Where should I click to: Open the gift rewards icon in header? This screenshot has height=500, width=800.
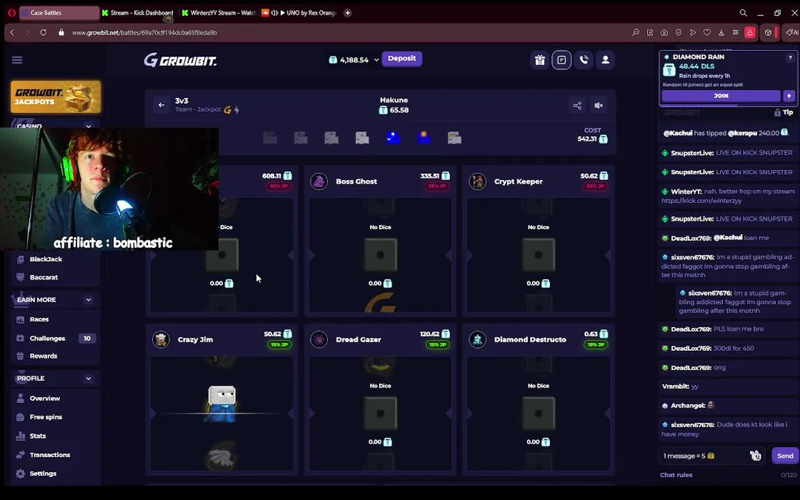click(x=540, y=60)
